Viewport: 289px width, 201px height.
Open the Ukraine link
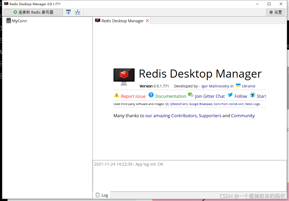(x=248, y=86)
